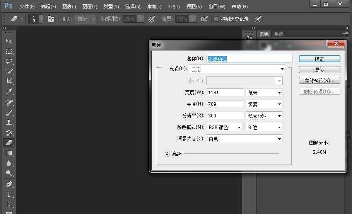Toggle airbrush mode next to 流量
352x214 pixels.
(204, 19)
